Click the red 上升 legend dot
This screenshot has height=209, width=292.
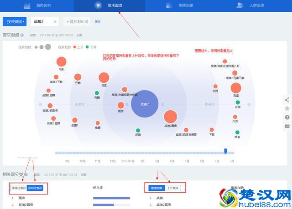tap(75, 47)
